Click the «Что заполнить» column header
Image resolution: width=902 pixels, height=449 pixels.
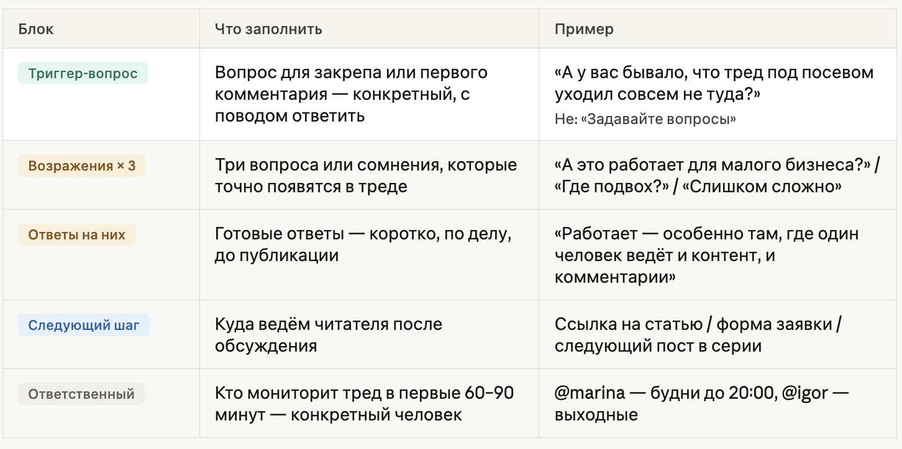tap(268, 29)
